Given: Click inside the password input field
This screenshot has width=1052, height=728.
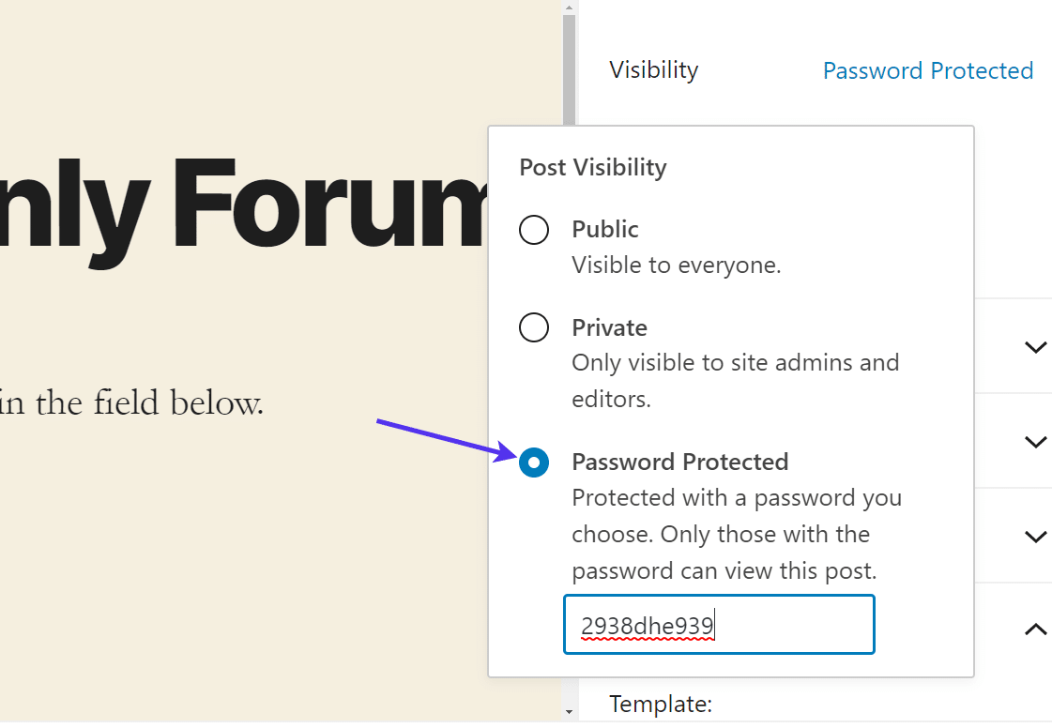Looking at the screenshot, I should (719, 624).
